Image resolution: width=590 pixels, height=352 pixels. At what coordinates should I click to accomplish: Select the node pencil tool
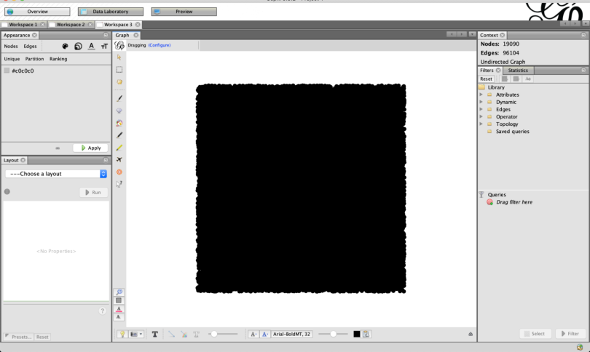(x=119, y=135)
